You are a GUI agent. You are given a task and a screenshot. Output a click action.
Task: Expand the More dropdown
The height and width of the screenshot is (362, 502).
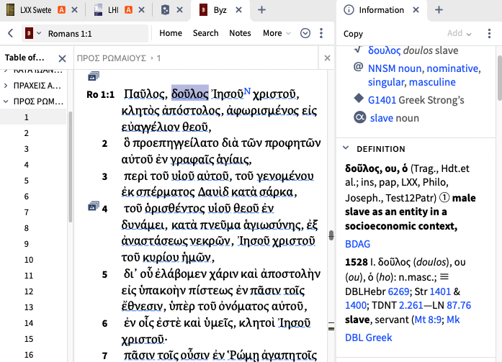[x=277, y=33]
